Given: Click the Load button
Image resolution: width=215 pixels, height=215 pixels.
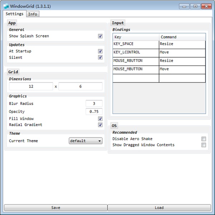Looking at the screenshot, I should [159, 207].
